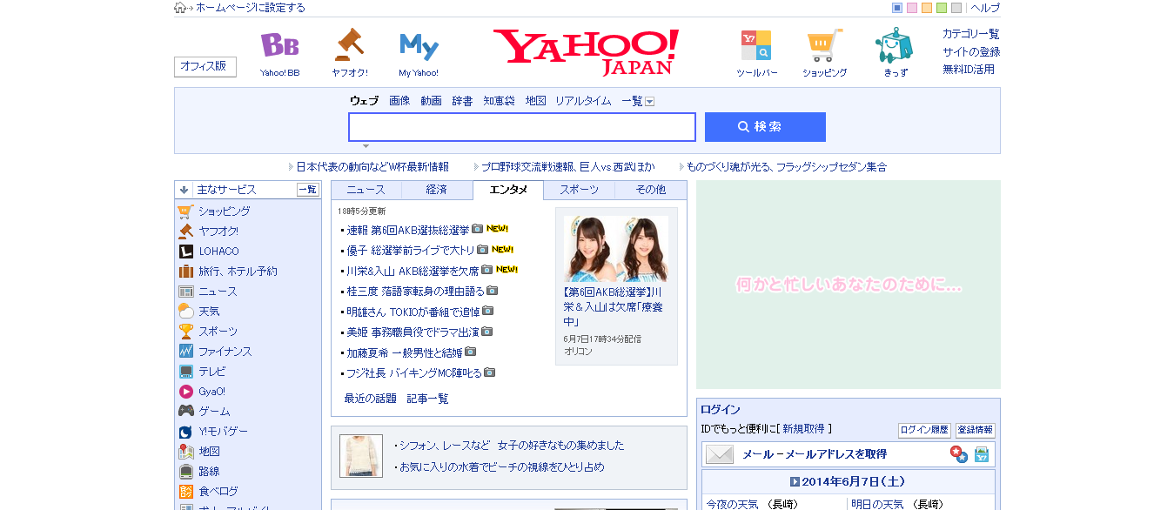Viewport: 1174px width, 510px height.
Task: Open the ショッピング cart icon in header
Action: [x=824, y=45]
